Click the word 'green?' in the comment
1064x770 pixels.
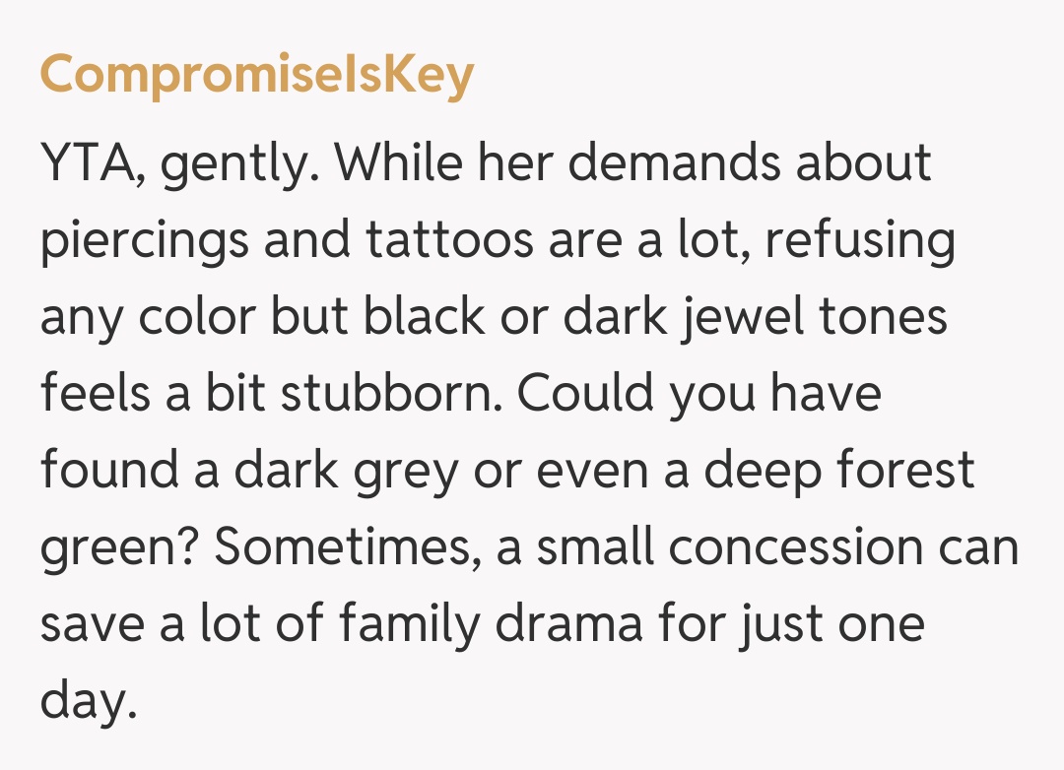tap(119, 547)
